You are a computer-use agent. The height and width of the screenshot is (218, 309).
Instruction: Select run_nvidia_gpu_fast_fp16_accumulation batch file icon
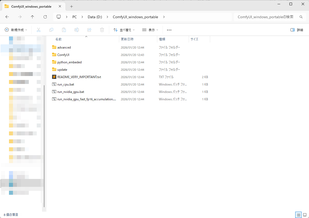coord(54,99)
